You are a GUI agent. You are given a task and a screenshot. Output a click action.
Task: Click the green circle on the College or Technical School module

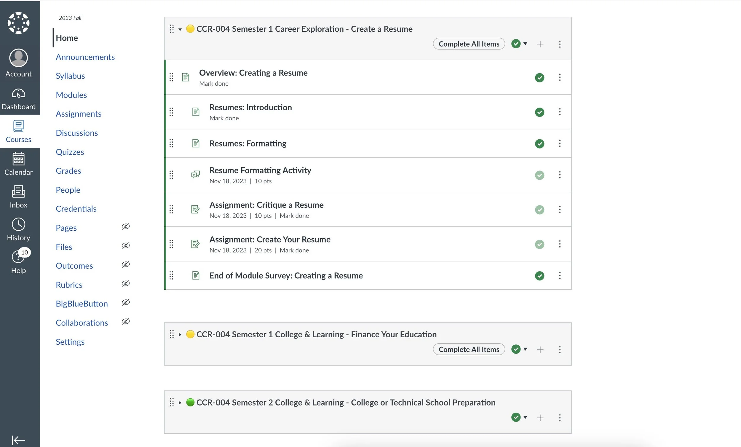[190, 402]
